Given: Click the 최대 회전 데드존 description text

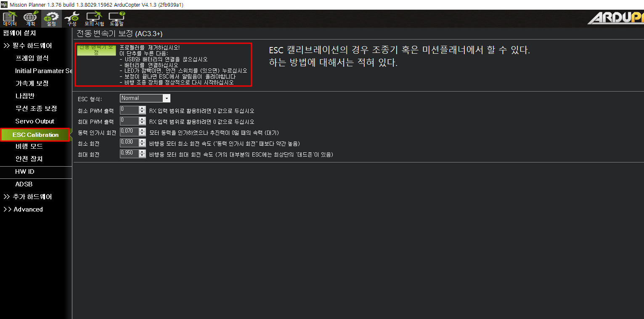Looking at the screenshot, I should click(x=241, y=154).
